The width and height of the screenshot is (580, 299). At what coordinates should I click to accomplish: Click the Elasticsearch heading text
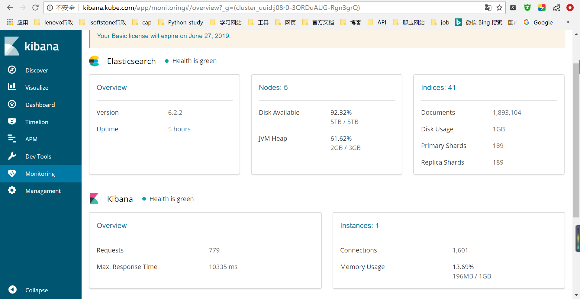click(x=131, y=61)
